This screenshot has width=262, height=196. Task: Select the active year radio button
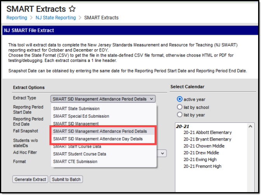click(x=180, y=99)
